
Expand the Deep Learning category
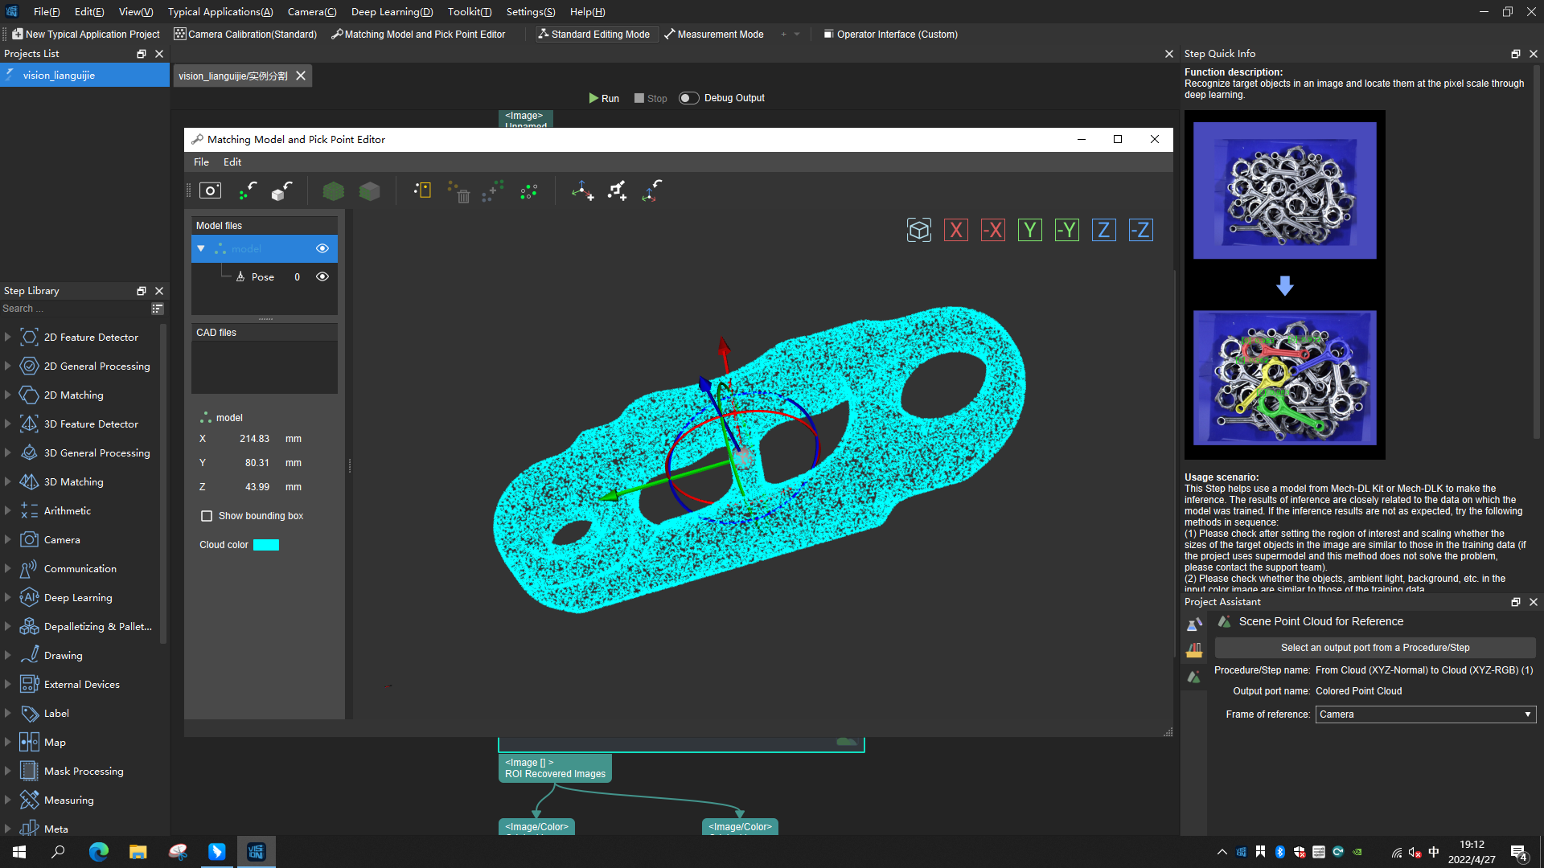coord(8,597)
